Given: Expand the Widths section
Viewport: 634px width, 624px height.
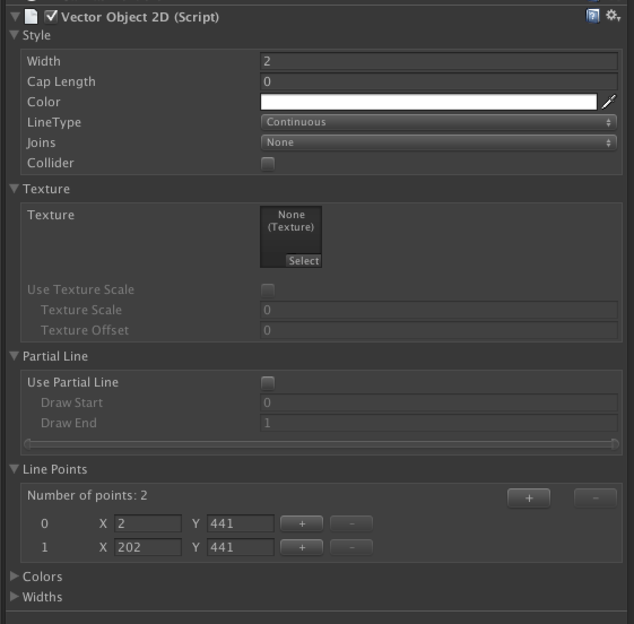Looking at the screenshot, I should click(14, 597).
